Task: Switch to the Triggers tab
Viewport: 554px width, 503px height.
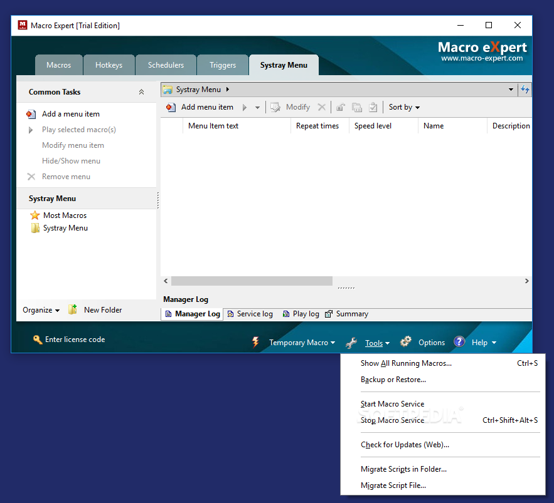Action: pos(223,65)
